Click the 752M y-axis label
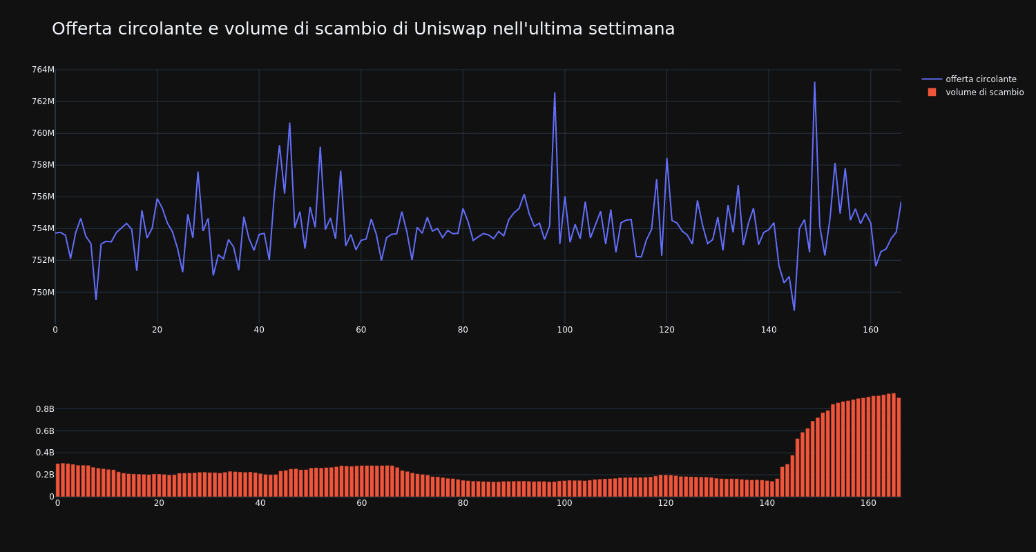The width and height of the screenshot is (1036, 552). coord(43,260)
